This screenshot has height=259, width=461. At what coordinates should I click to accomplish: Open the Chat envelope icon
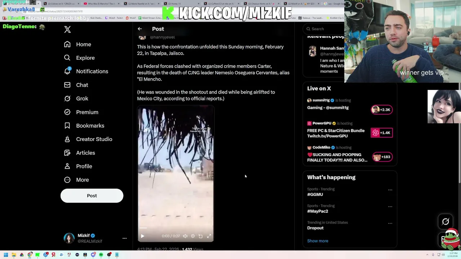[67, 85]
